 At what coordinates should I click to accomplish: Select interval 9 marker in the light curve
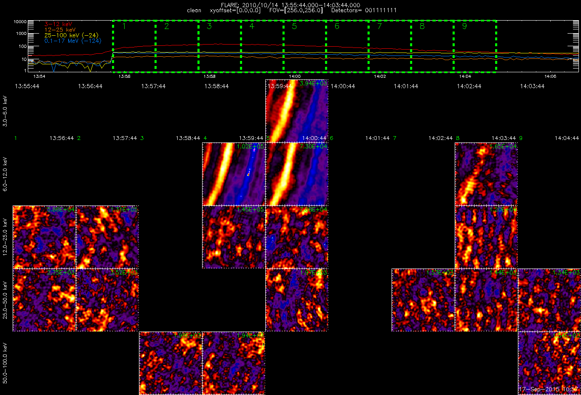[x=464, y=26]
